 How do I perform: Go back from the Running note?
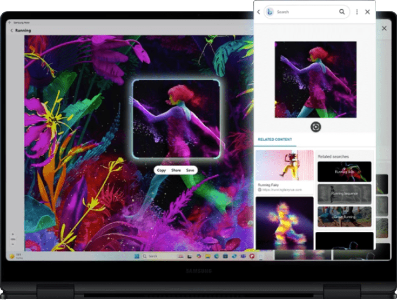point(12,31)
